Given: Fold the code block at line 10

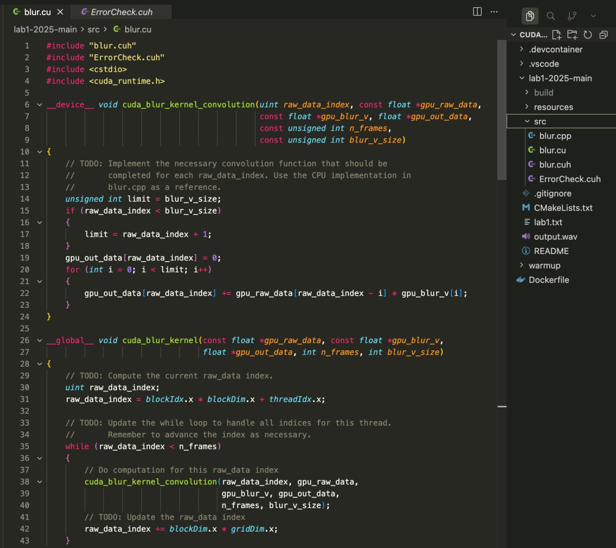Looking at the screenshot, I should (39, 152).
